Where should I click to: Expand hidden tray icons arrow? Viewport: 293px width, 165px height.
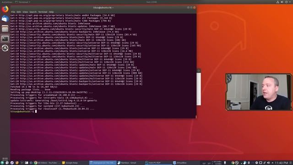coord(272,163)
